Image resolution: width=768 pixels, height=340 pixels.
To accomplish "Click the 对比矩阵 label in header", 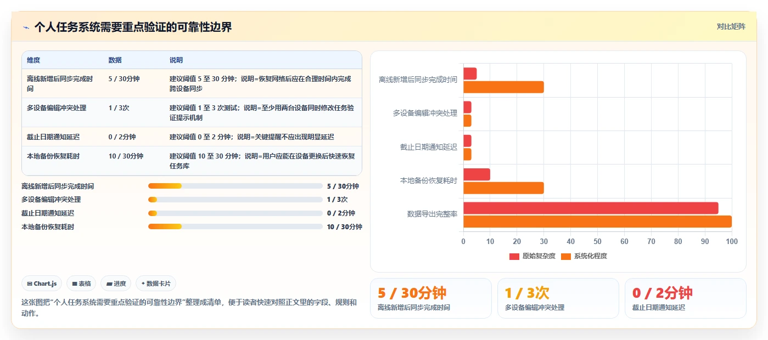I will [731, 26].
